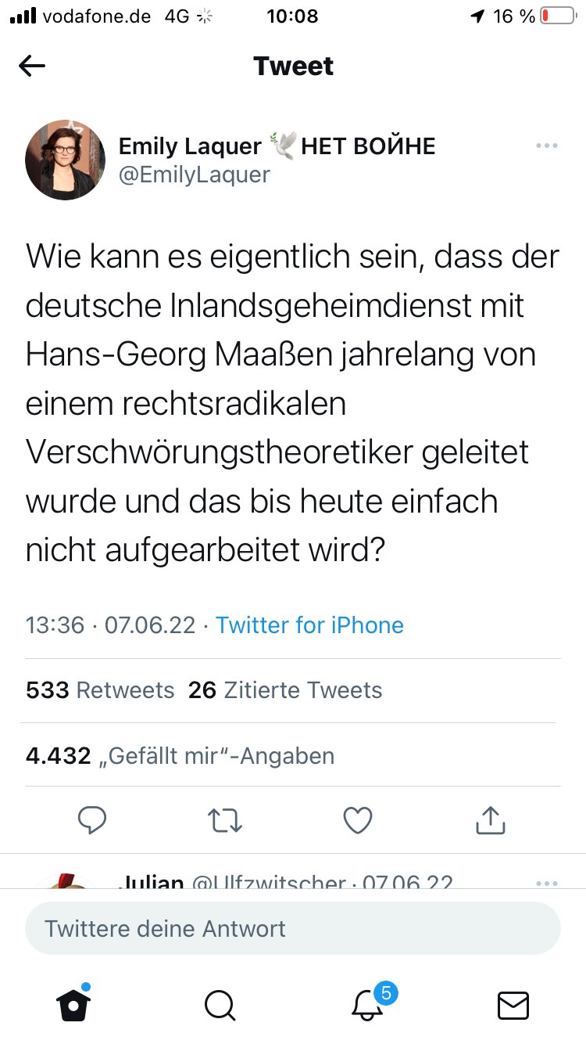The height and width of the screenshot is (1044, 586).
Task: Tap the retweet icon below the tweet
Action: (x=225, y=819)
